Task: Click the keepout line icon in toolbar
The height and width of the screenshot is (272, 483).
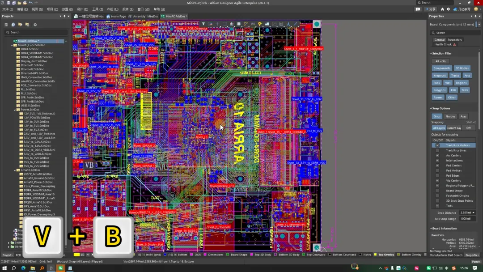Action: [274, 24]
